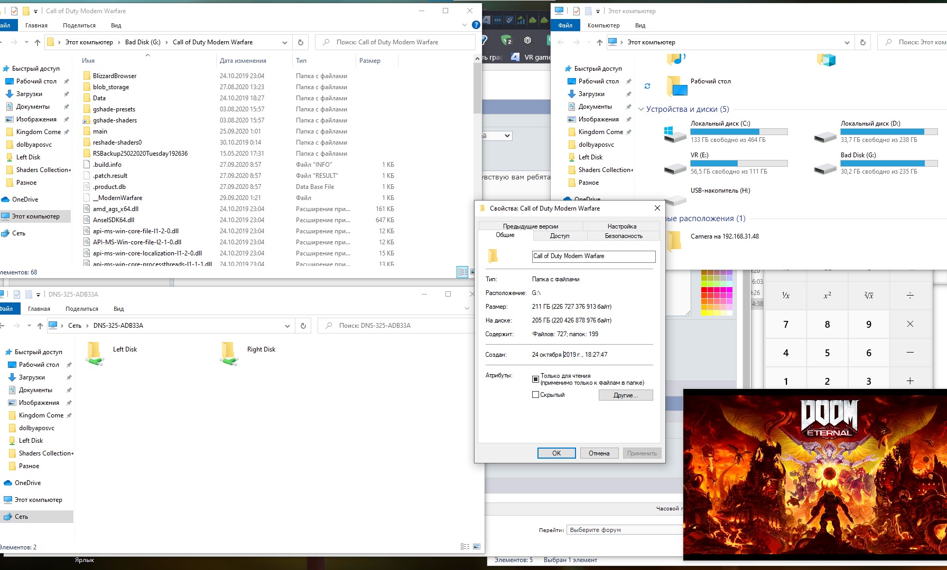Screen dimensions: 947x570
Task: Click the calculator x² button
Action: 827,296
